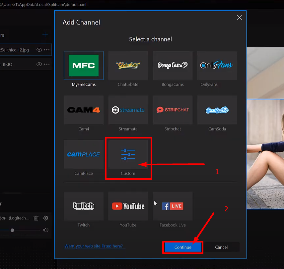Toggle visibility of BRIO layer
The image size is (284, 269).
pos(39,64)
